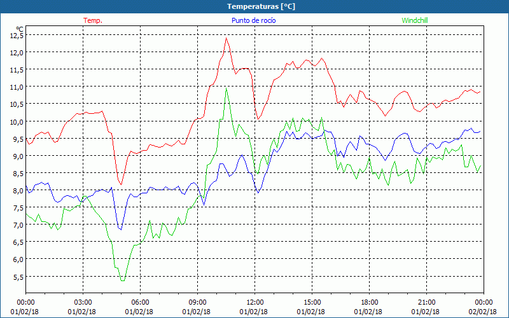Click the '9,5' y-axis label
The width and height of the screenshot is (509, 318).
pos(18,139)
